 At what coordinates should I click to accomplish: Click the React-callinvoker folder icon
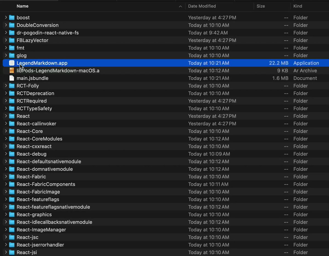(12, 123)
